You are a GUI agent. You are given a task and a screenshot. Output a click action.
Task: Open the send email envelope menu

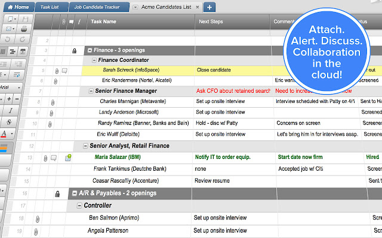10,29
